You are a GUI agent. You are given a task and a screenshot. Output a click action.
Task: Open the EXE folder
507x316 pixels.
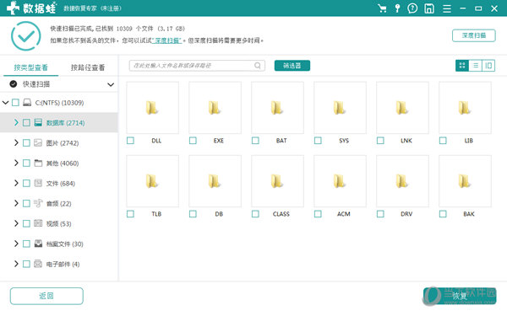[x=215, y=108]
